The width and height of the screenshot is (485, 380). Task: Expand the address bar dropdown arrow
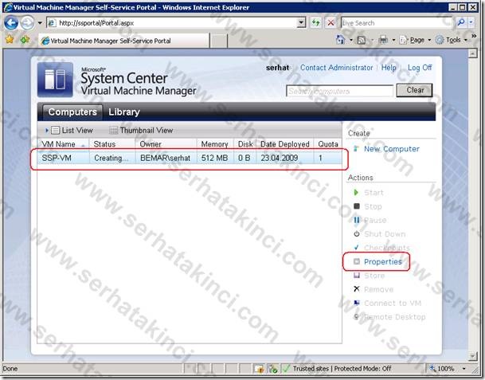tap(301, 23)
